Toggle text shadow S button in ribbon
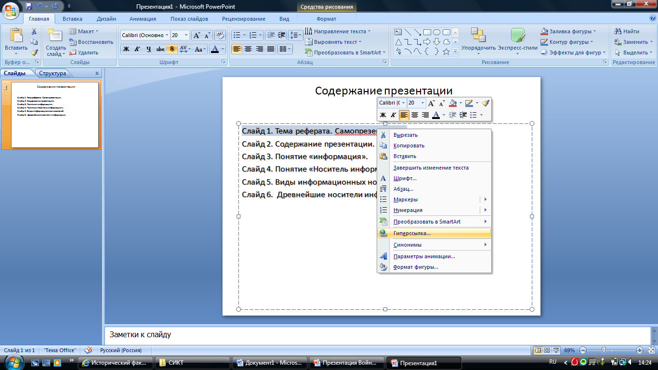 tap(172, 49)
